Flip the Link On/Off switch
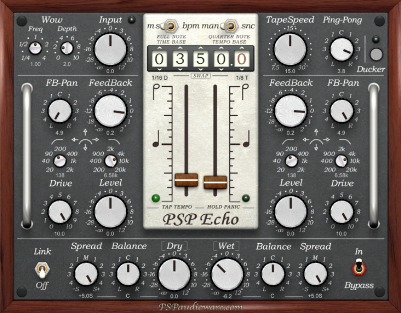Viewport: 401px width, 313px height. click(x=42, y=270)
